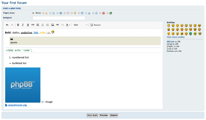Insert the evil horned smiley

191,30
